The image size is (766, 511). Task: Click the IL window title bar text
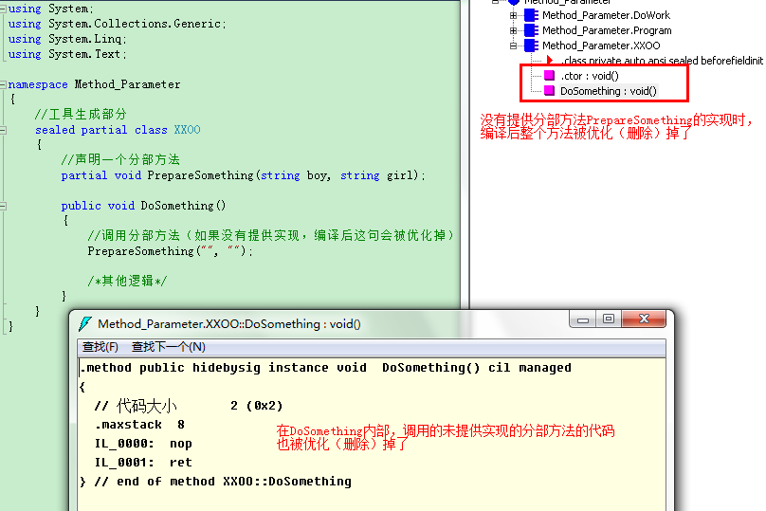coord(229,324)
